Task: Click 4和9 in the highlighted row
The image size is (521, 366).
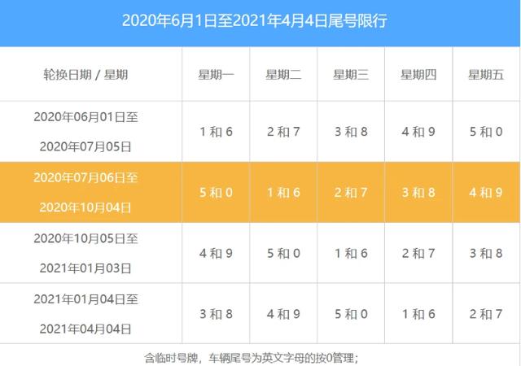Action: 486,193
